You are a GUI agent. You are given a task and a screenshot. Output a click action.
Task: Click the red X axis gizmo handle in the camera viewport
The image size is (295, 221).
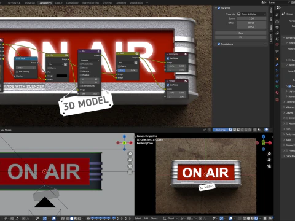pos(270,143)
